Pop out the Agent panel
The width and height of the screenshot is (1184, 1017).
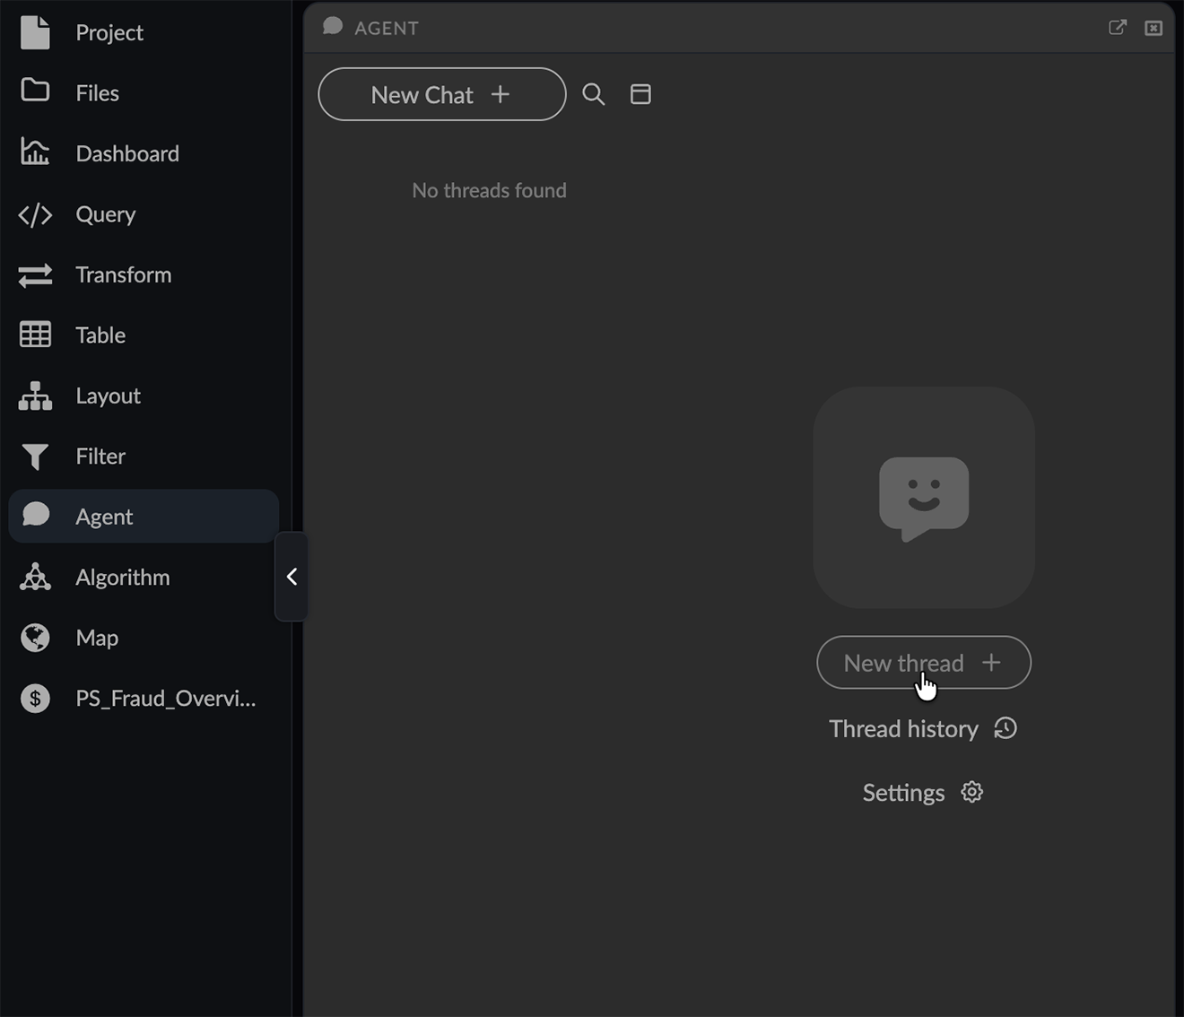(x=1118, y=28)
